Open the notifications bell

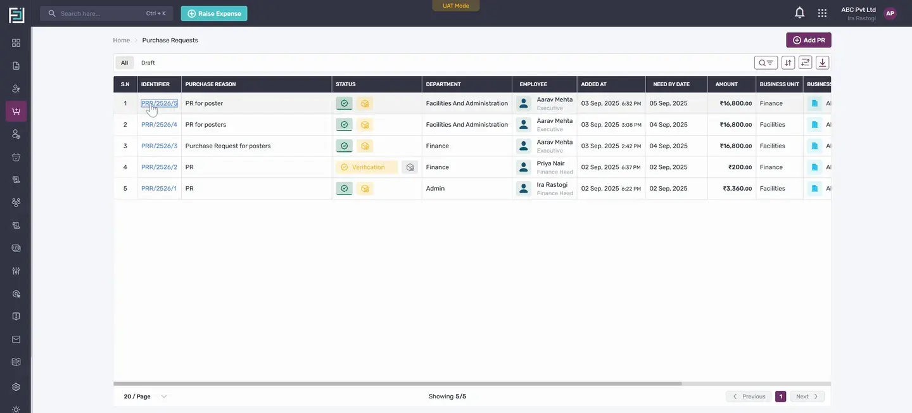click(x=800, y=13)
